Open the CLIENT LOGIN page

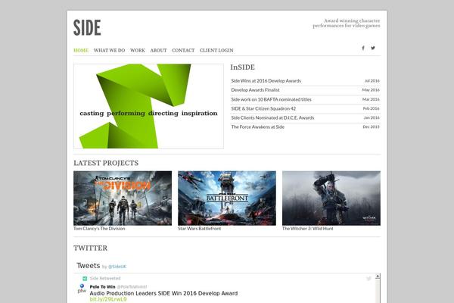pyautogui.click(x=216, y=51)
